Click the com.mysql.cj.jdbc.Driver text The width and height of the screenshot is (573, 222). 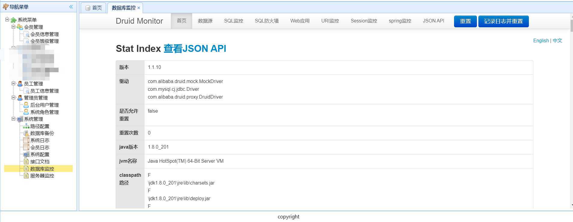(173, 89)
